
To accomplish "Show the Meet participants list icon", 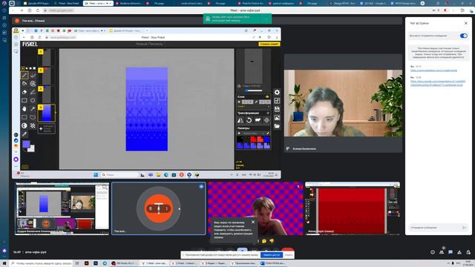I will (442, 252).
